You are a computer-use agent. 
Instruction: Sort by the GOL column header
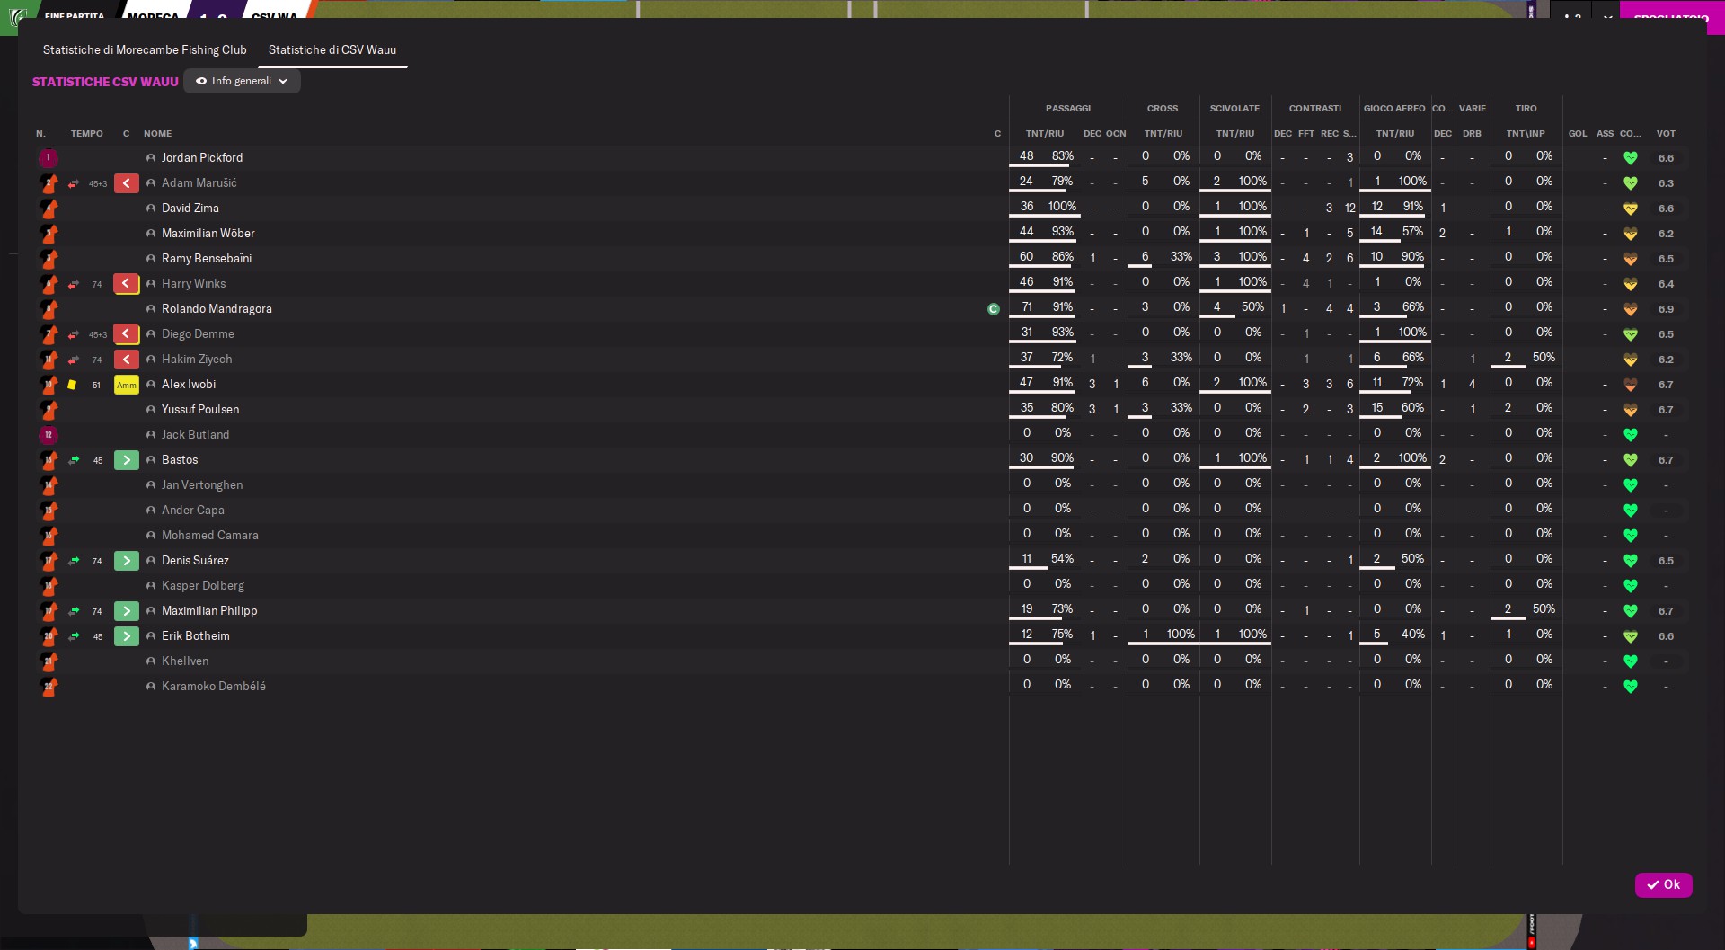coord(1578,134)
